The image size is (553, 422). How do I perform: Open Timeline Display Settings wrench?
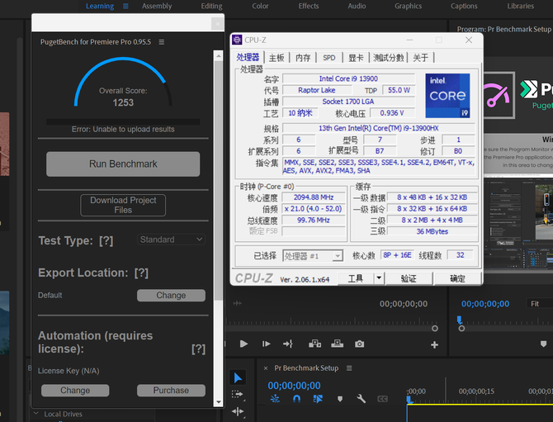361,399
